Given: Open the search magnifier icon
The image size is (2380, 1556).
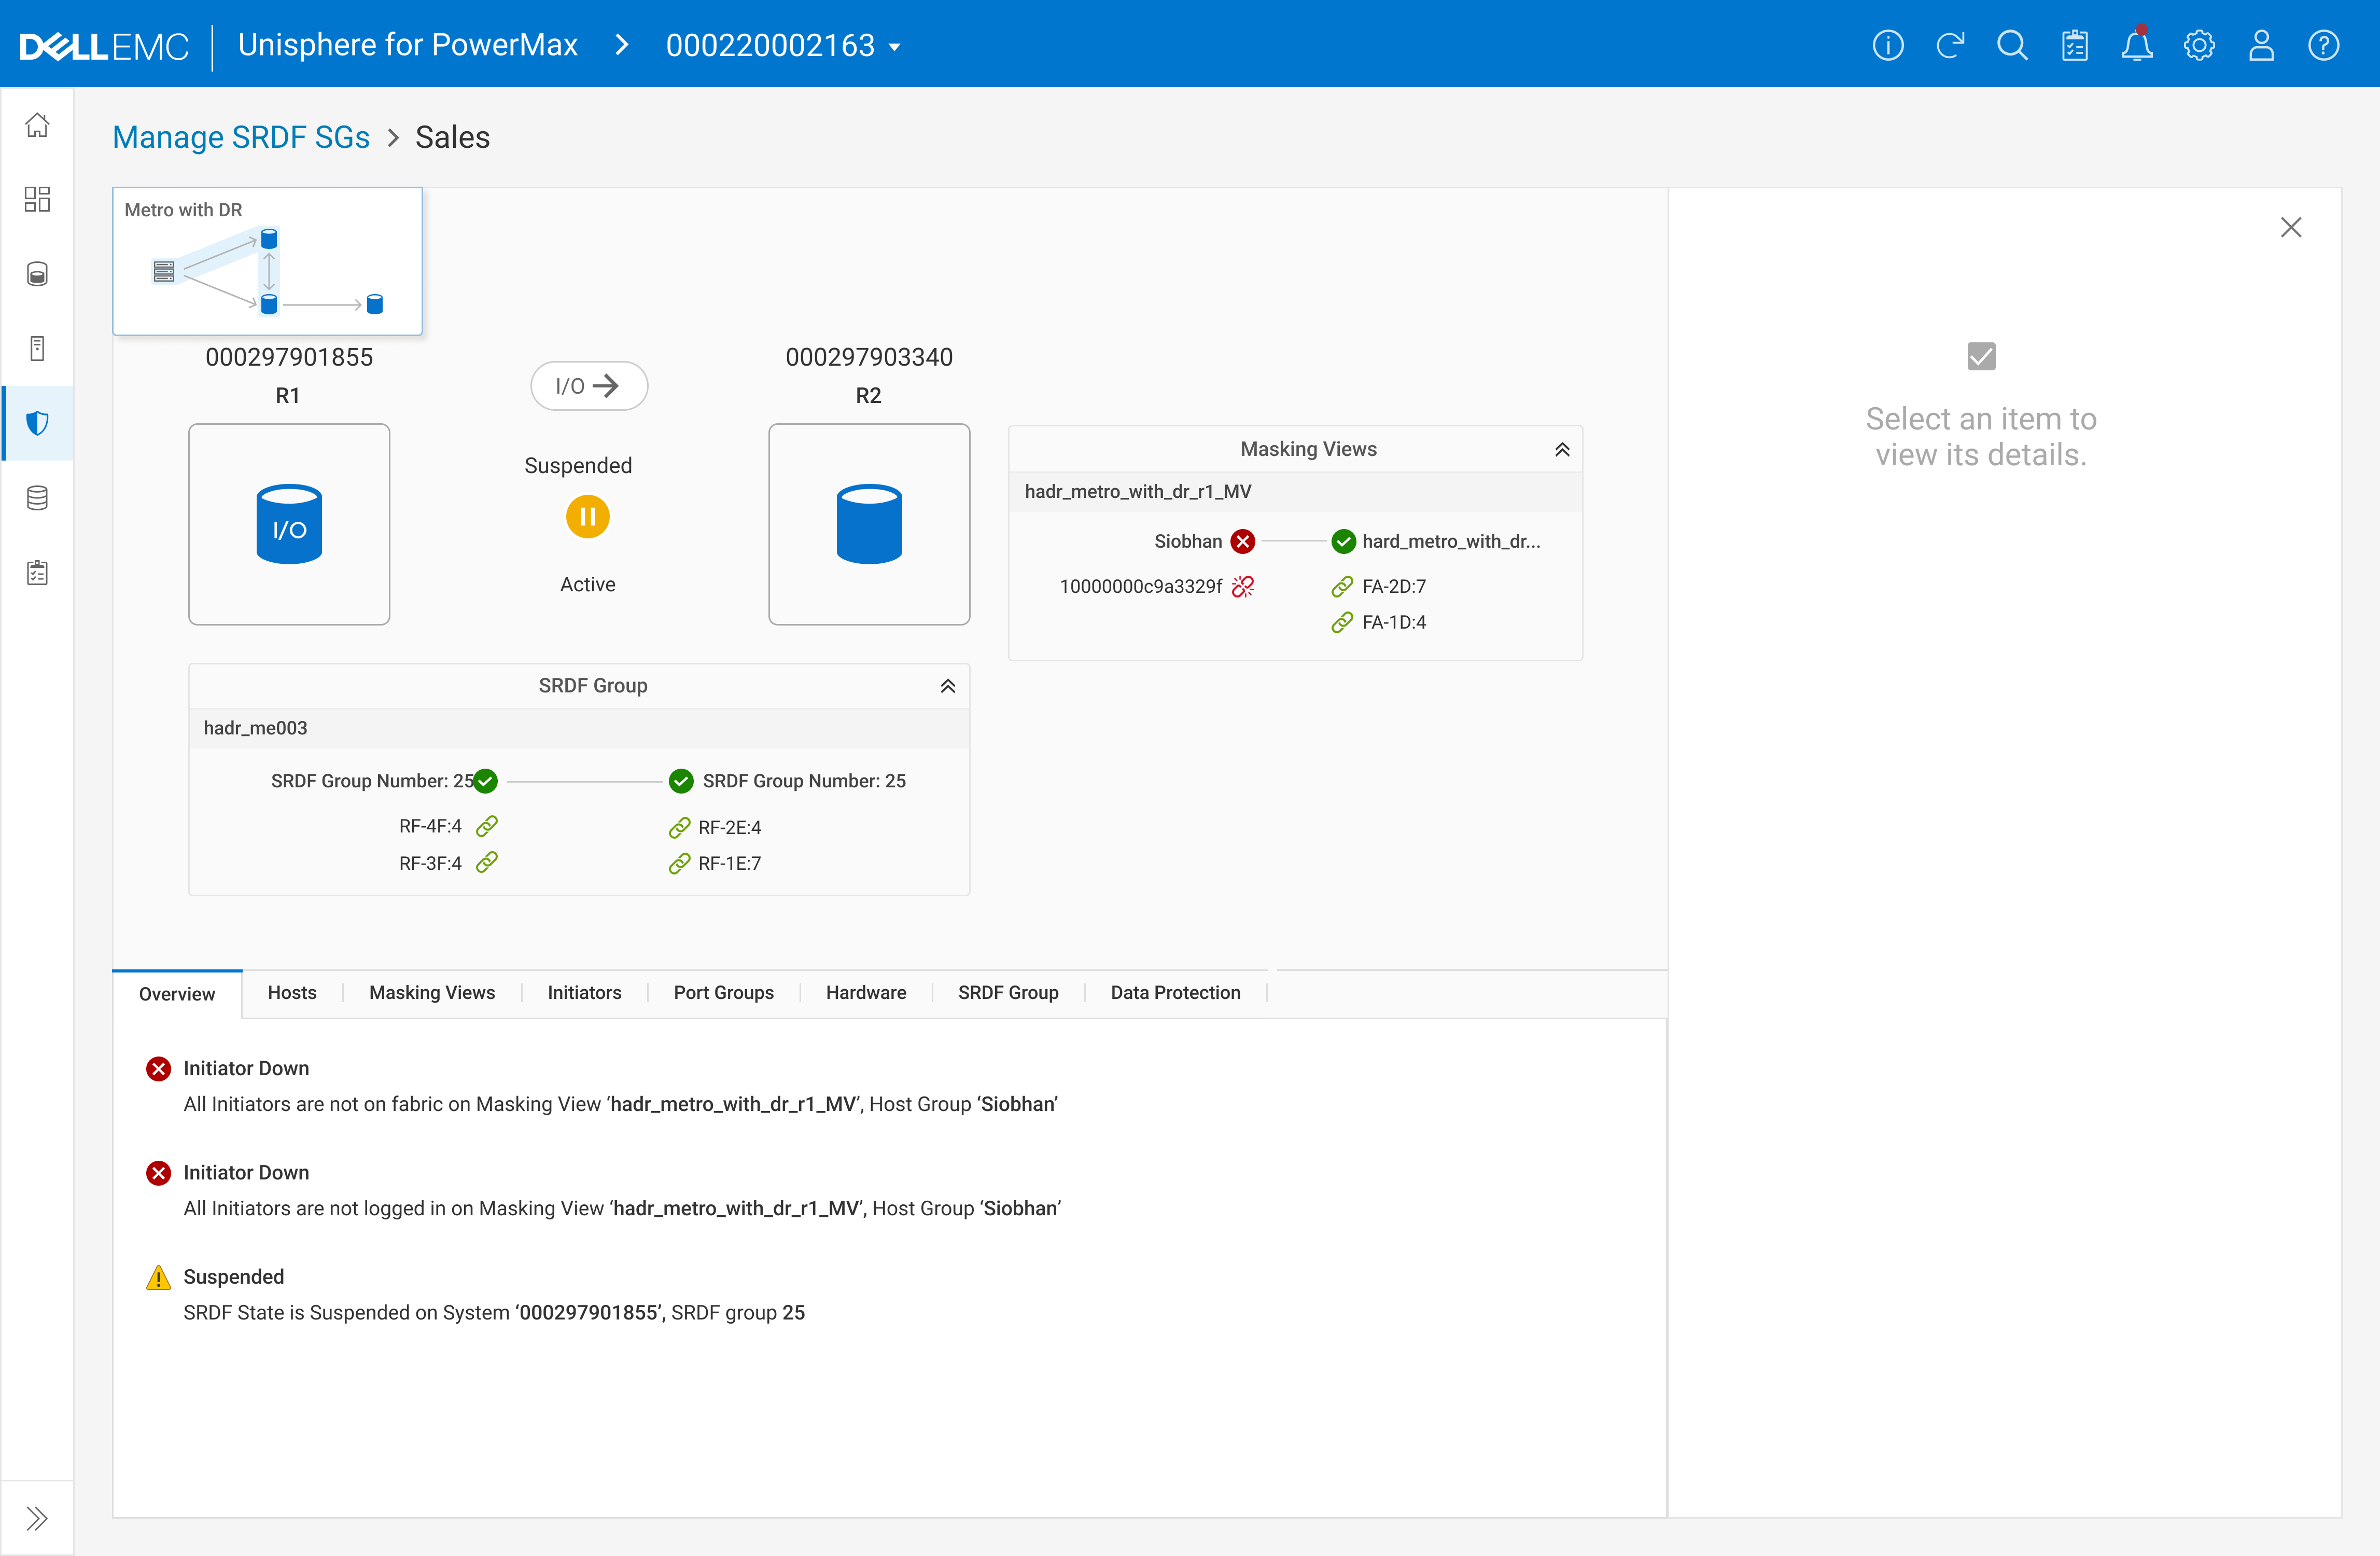Looking at the screenshot, I should (x=2011, y=46).
